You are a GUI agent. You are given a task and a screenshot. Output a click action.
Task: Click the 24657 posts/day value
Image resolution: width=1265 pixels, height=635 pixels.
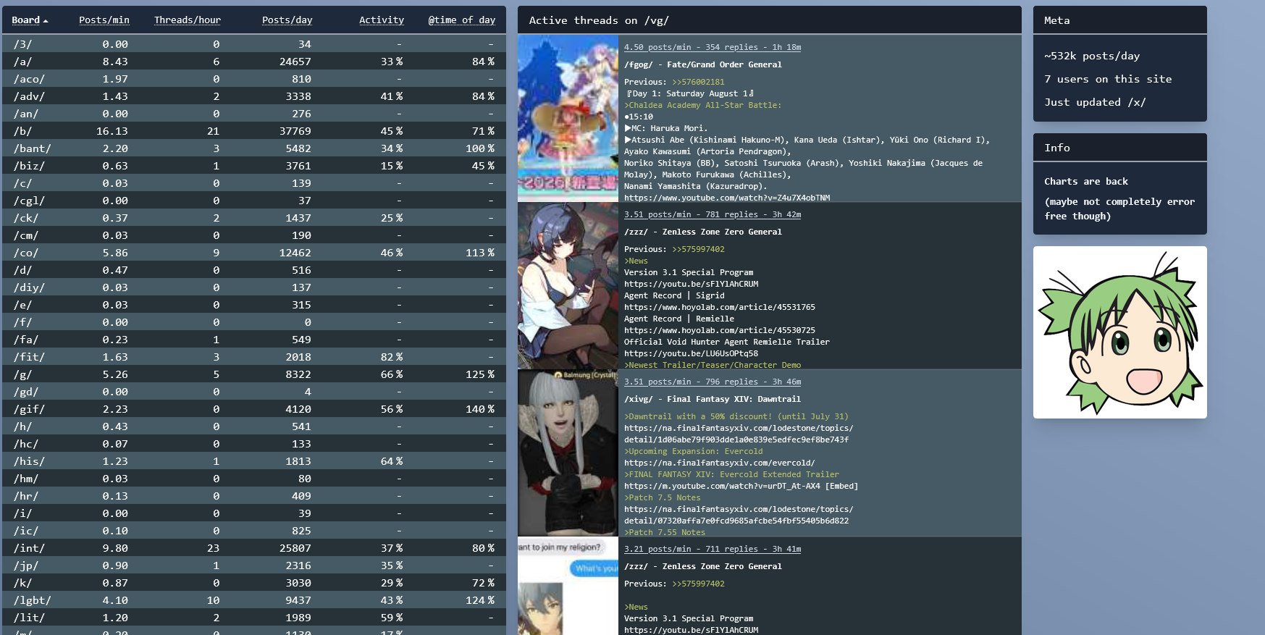[x=295, y=62]
